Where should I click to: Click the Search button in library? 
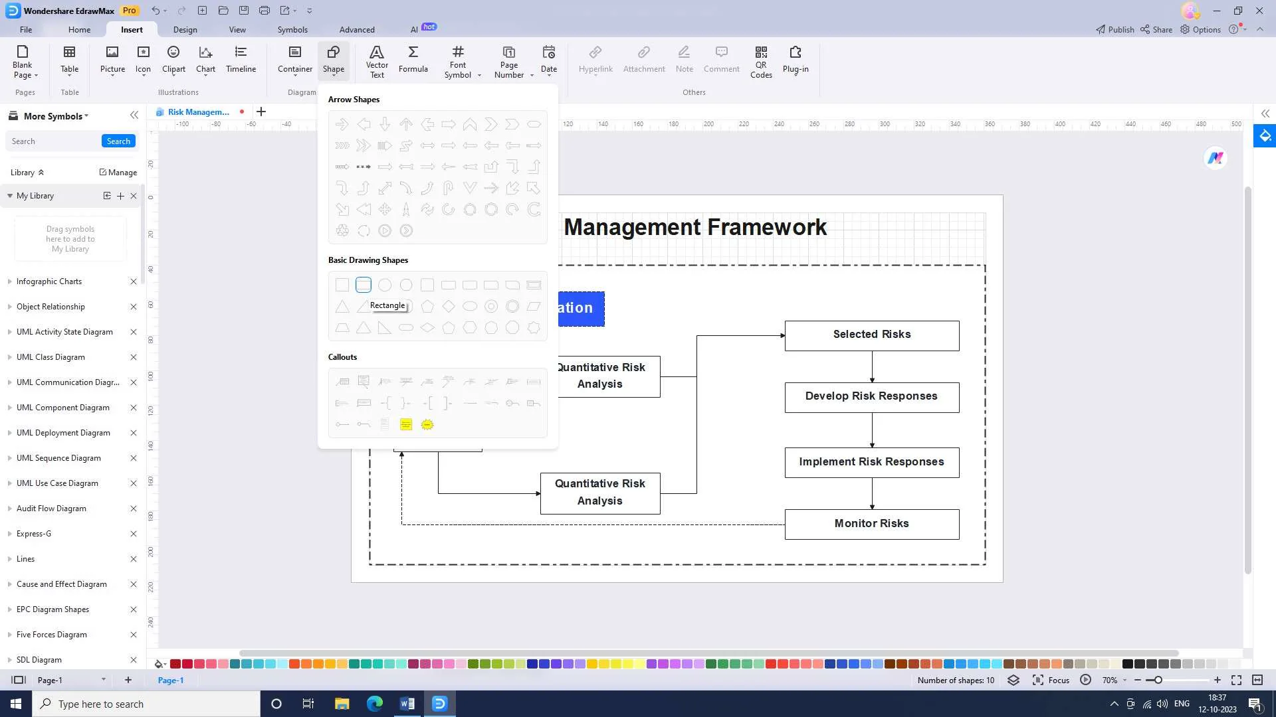[x=118, y=141]
